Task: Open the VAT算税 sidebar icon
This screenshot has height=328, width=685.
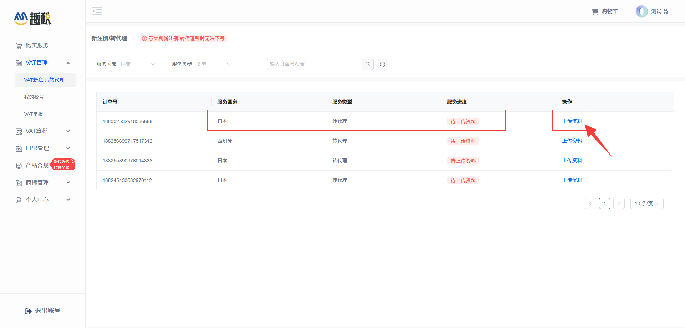Action: point(19,131)
